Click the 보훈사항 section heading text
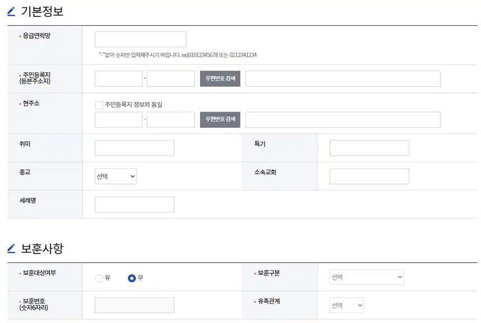Screen dimensions: 481x323 click(42, 248)
